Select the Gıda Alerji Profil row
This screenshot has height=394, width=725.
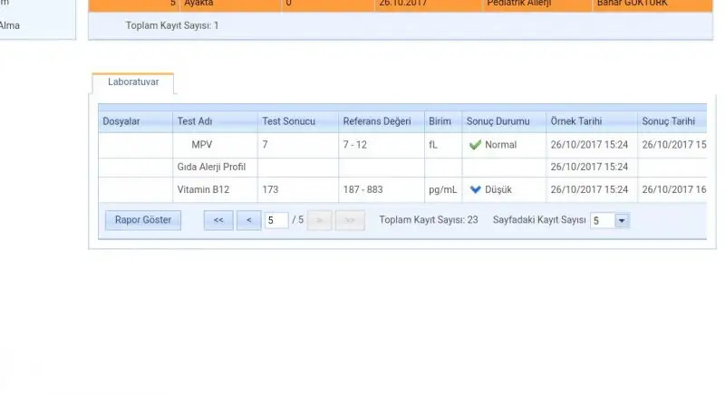click(211, 167)
